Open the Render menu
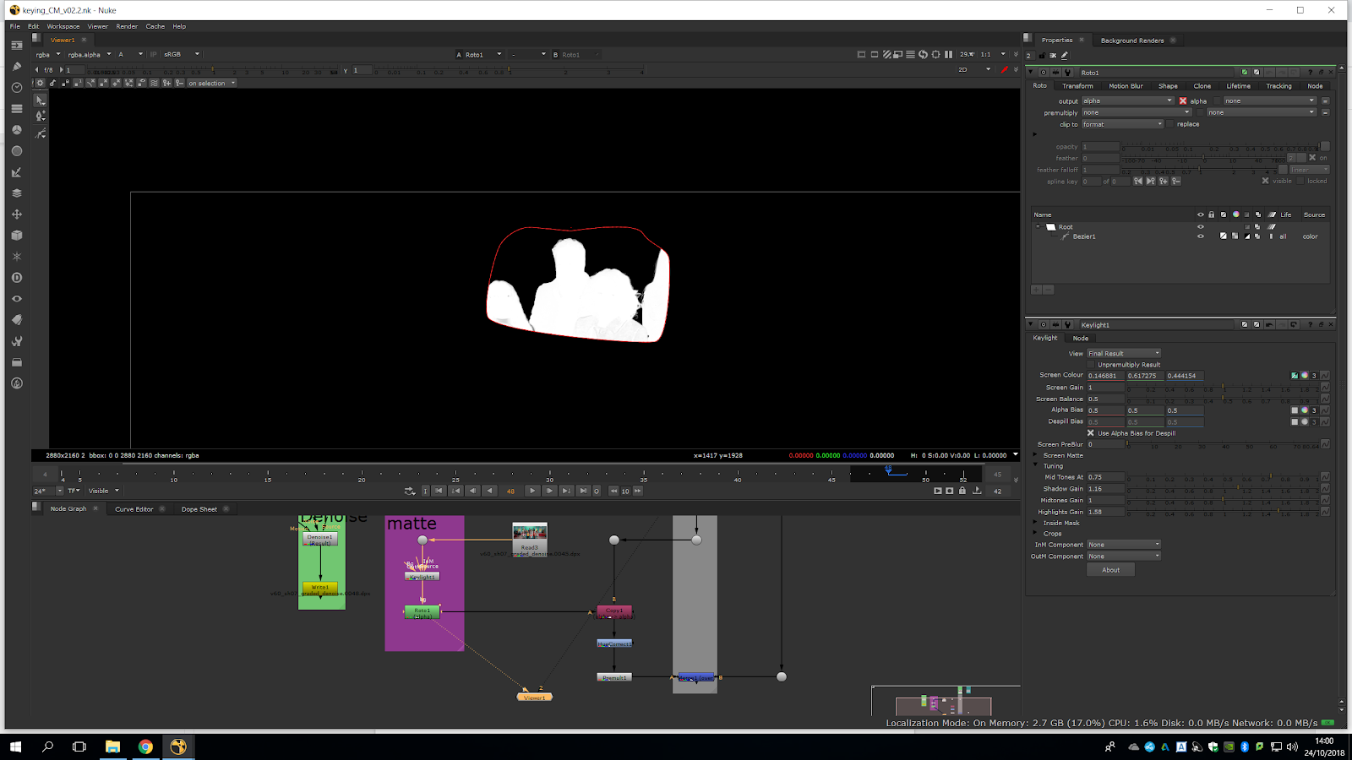This screenshot has height=760, width=1352. tap(127, 26)
